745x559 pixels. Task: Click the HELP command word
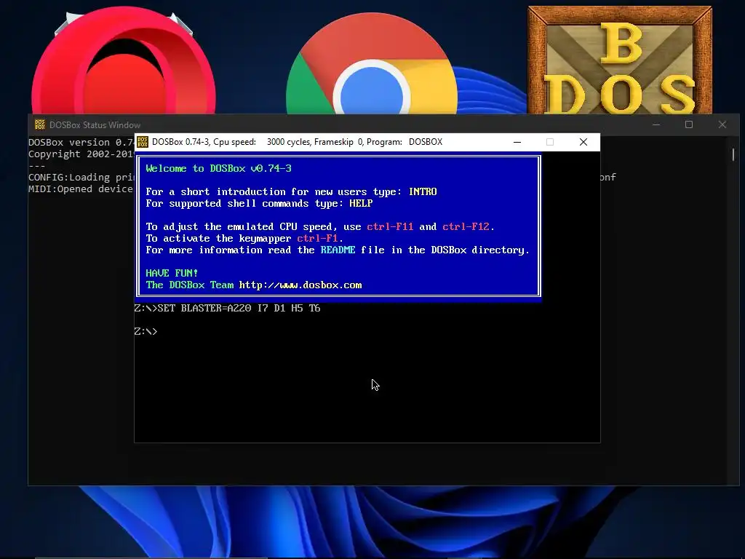[361, 204]
